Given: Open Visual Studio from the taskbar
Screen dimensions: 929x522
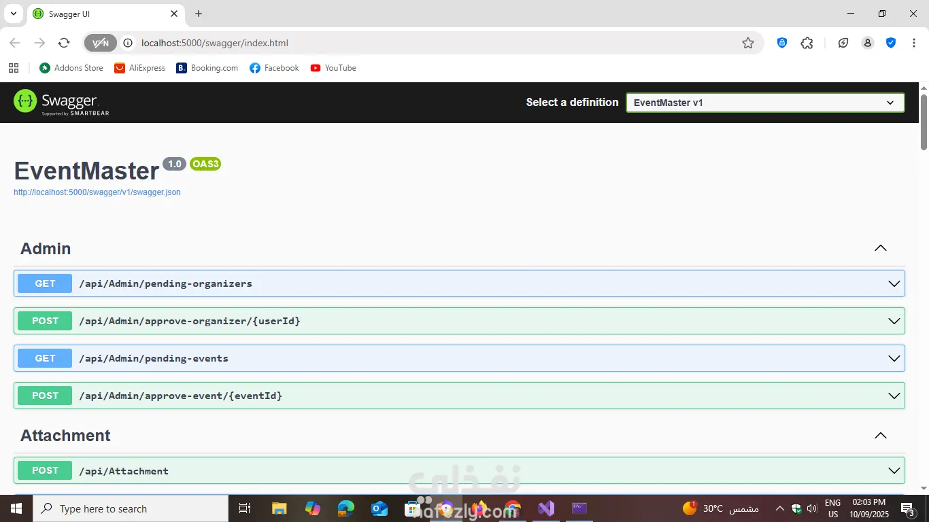Looking at the screenshot, I should point(546,508).
